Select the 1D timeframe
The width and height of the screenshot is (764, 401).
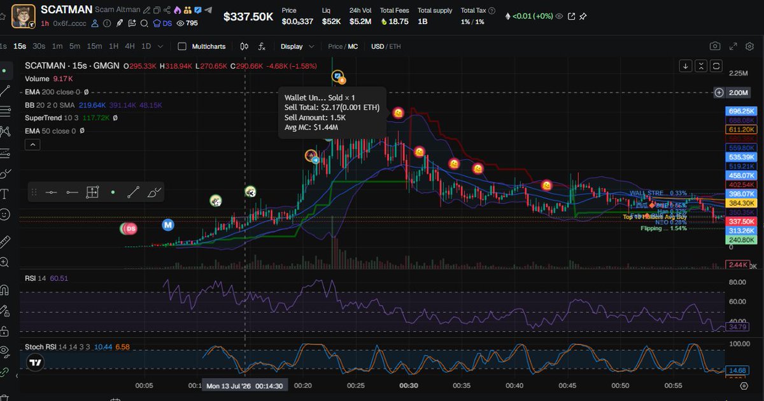146,46
